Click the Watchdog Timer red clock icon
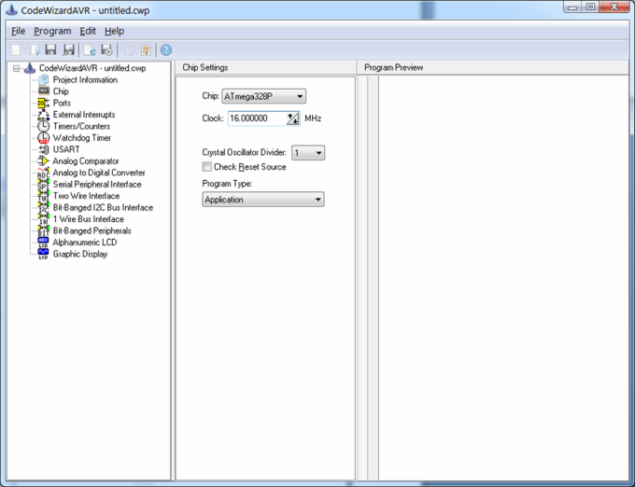Screen dimensions: 635x487 coord(43,138)
